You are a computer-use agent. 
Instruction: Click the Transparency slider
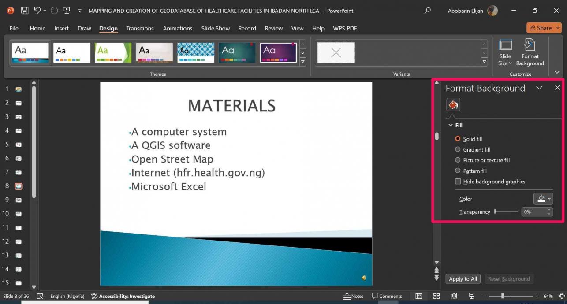click(x=506, y=212)
